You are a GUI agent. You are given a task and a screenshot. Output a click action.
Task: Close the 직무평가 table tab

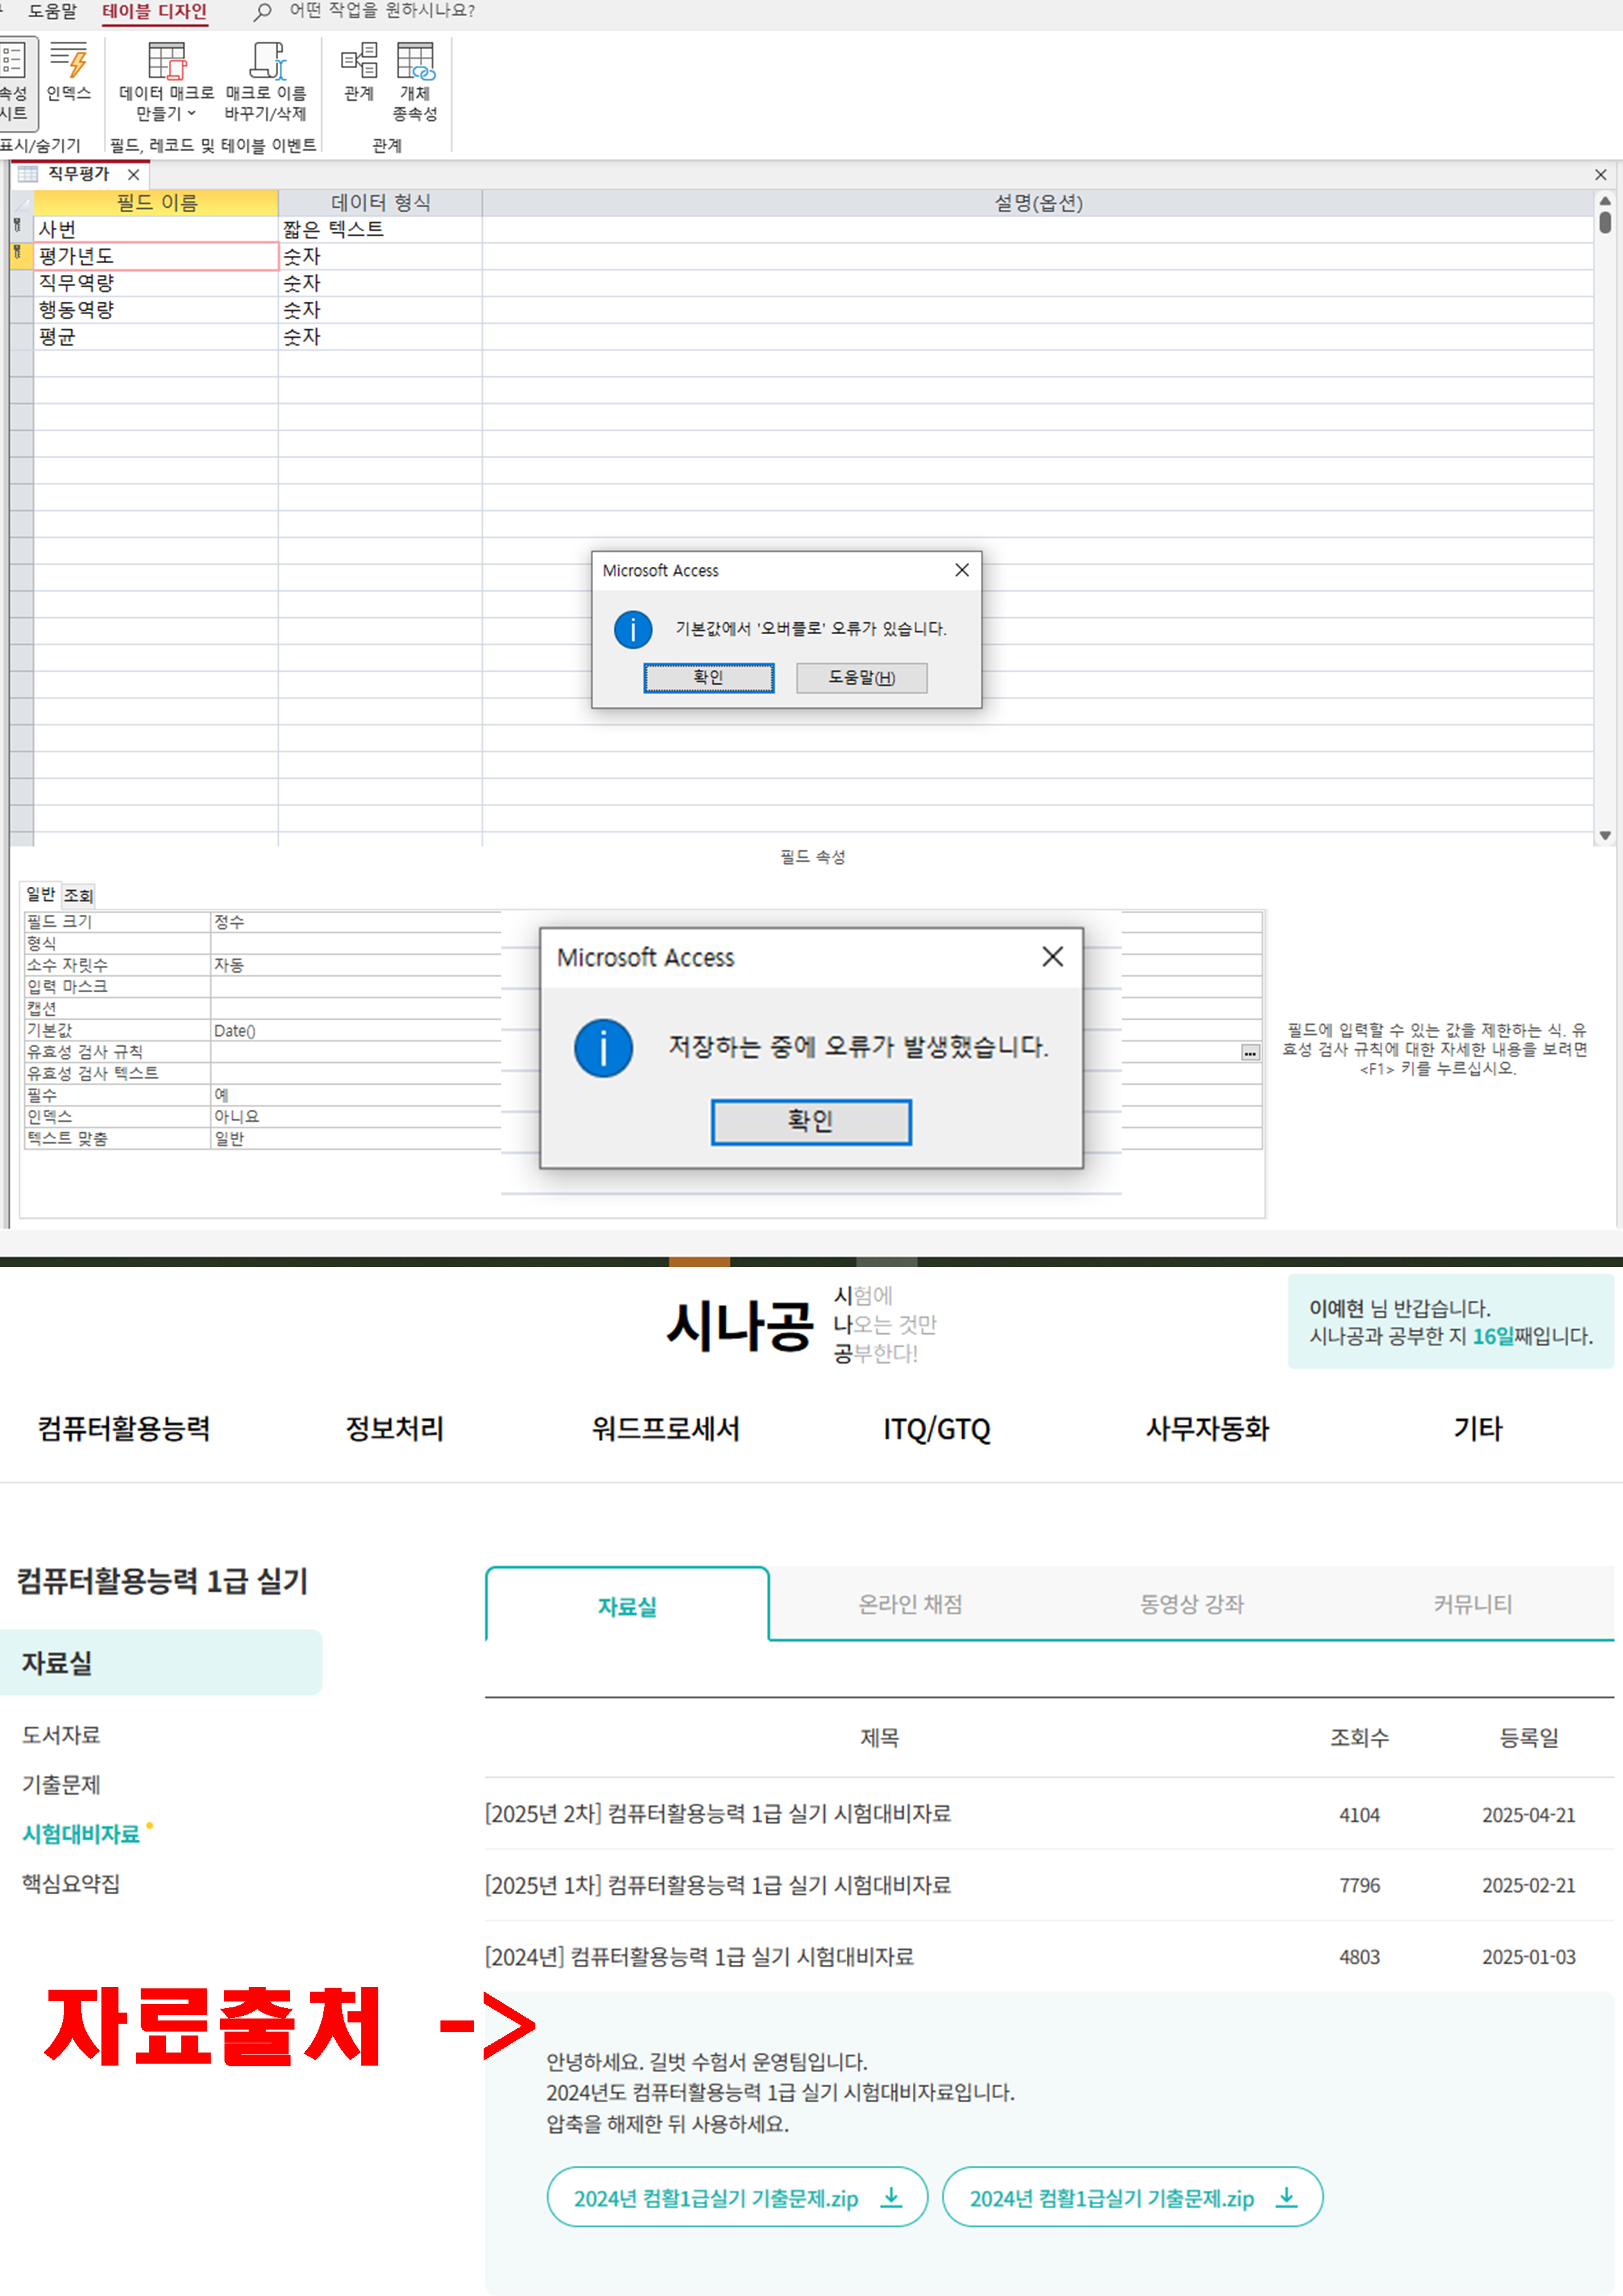[x=134, y=174]
